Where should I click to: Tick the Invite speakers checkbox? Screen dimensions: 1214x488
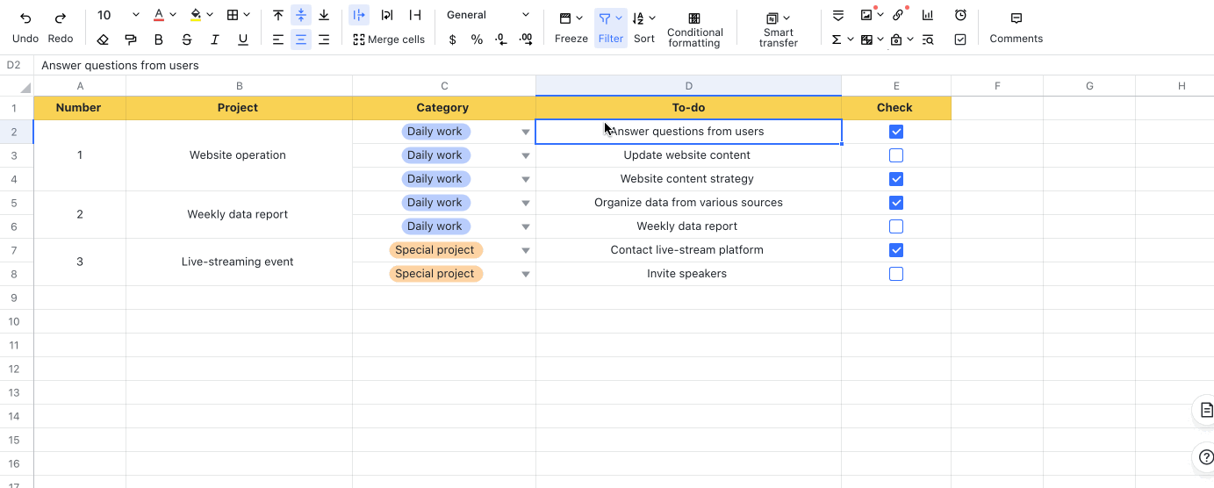895,274
